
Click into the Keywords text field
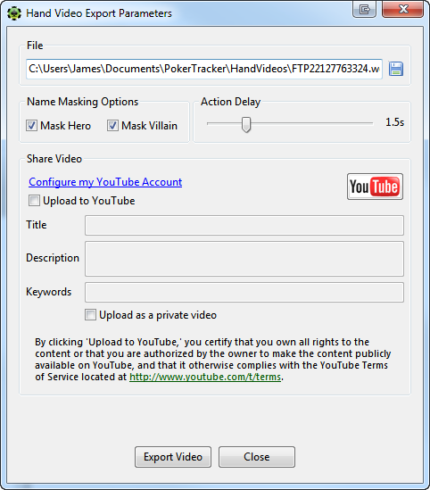pos(244,292)
